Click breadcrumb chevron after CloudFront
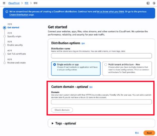Viewport: 157px width, 136px height. [x=22, y=3]
